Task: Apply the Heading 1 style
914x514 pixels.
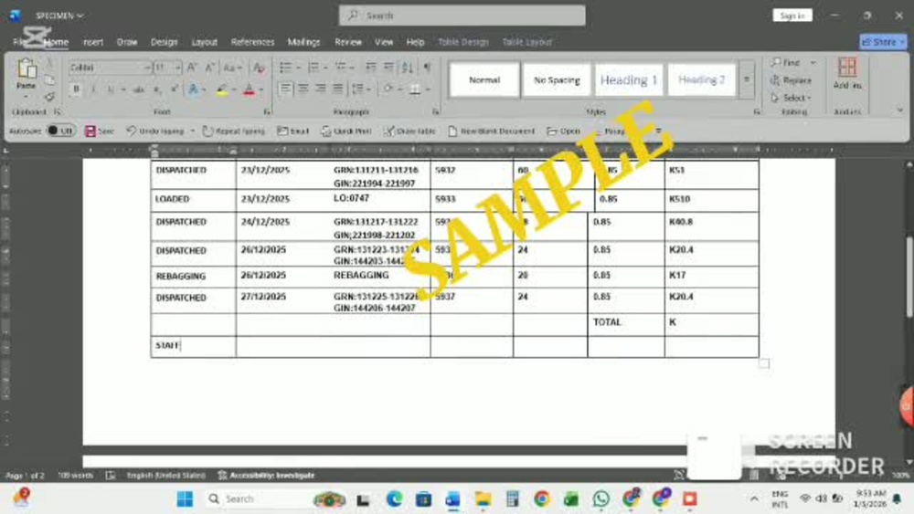Action: pyautogui.click(x=629, y=79)
